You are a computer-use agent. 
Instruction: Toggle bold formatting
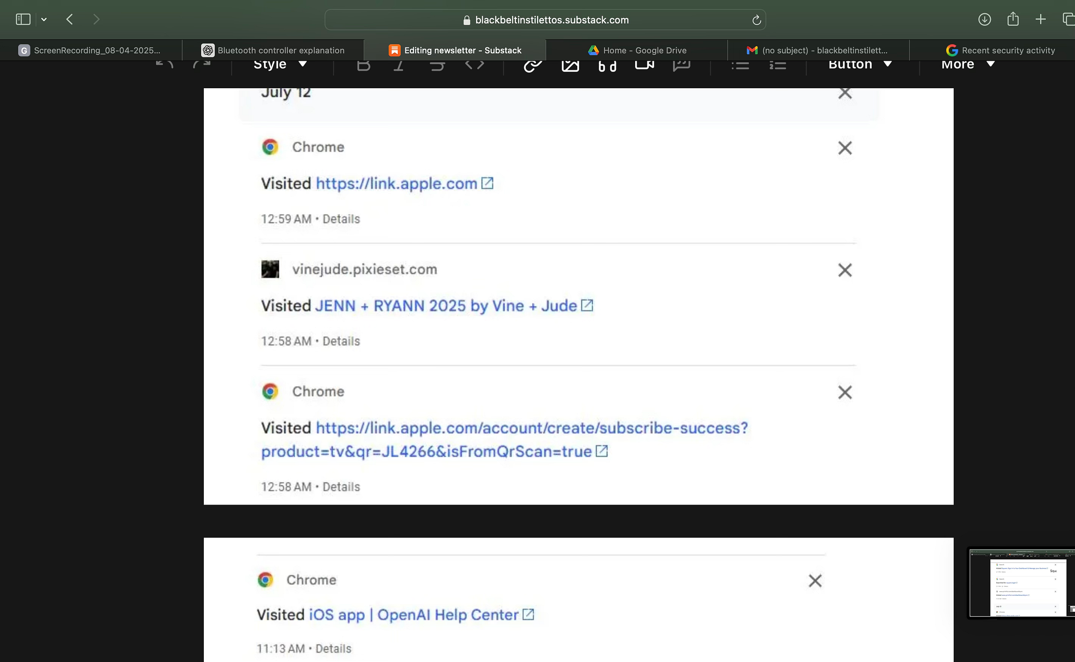point(363,65)
